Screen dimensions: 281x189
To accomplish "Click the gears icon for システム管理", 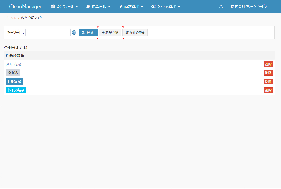I will point(153,7).
